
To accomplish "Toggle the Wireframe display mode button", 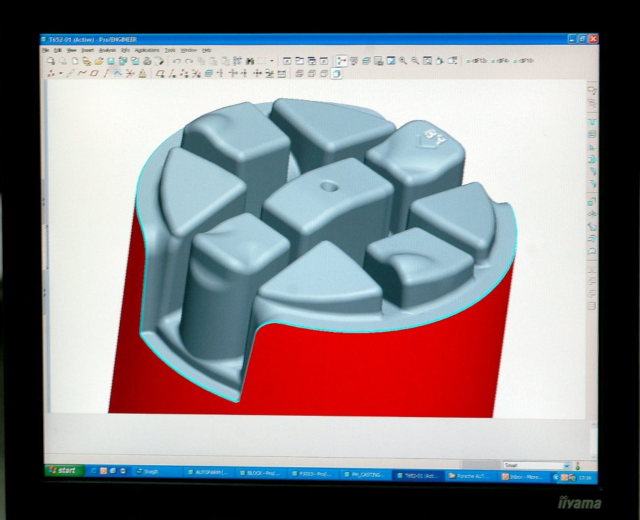I will (x=299, y=73).
